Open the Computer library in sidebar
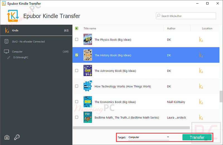The height and width of the screenshot is (145, 223). (x=36, y=51)
